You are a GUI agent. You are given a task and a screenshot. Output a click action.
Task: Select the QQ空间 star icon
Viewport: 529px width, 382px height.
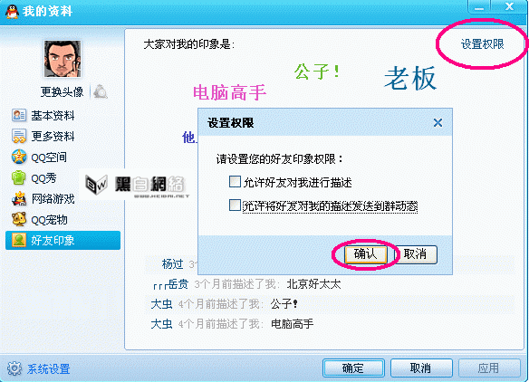point(18,158)
